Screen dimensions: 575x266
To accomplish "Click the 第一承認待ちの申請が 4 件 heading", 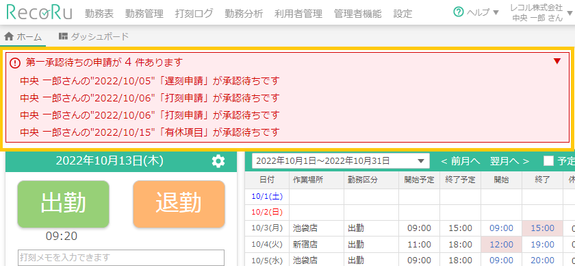I will [x=104, y=62].
